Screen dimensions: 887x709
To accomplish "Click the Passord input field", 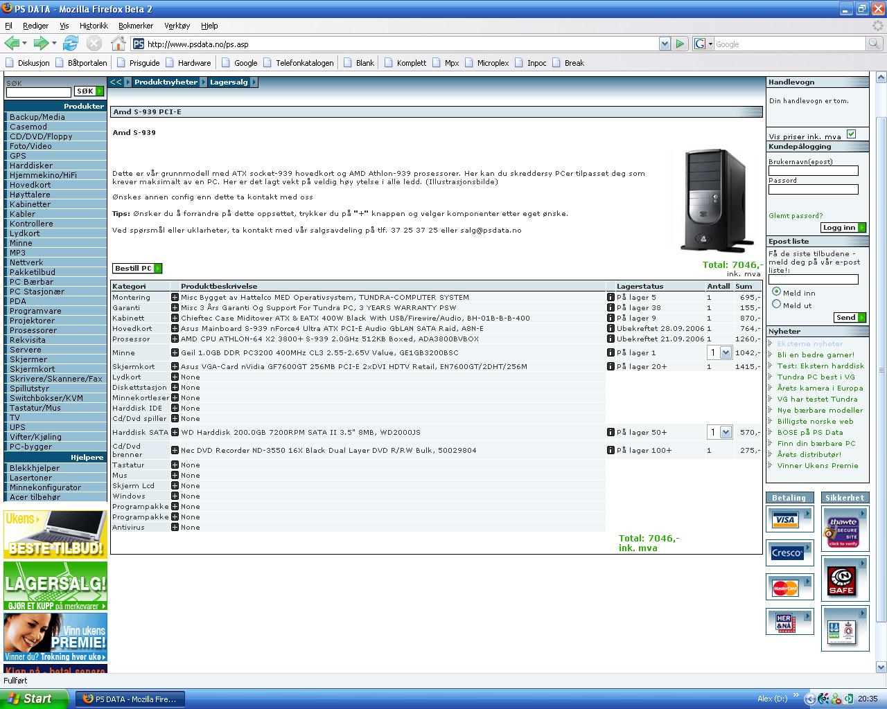I will pos(814,189).
